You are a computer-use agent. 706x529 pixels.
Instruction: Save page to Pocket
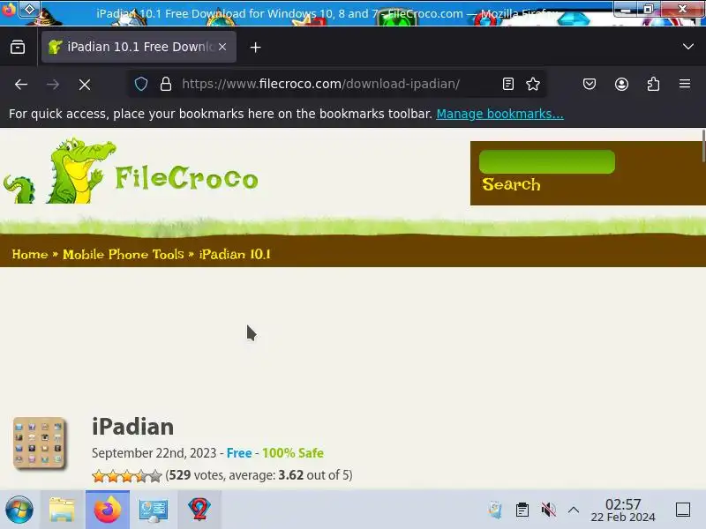coord(590,84)
